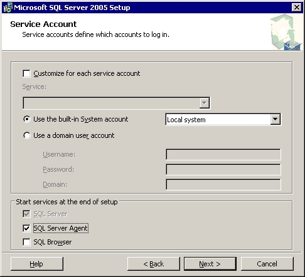
Task: Click the Help button
Action: pyautogui.click(x=37, y=264)
